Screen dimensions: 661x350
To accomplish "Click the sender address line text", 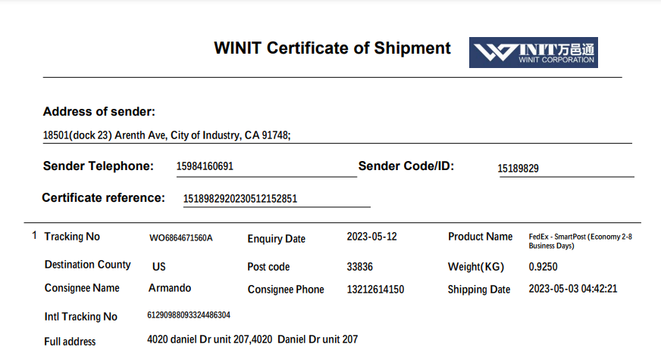I will (x=167, y=136).
